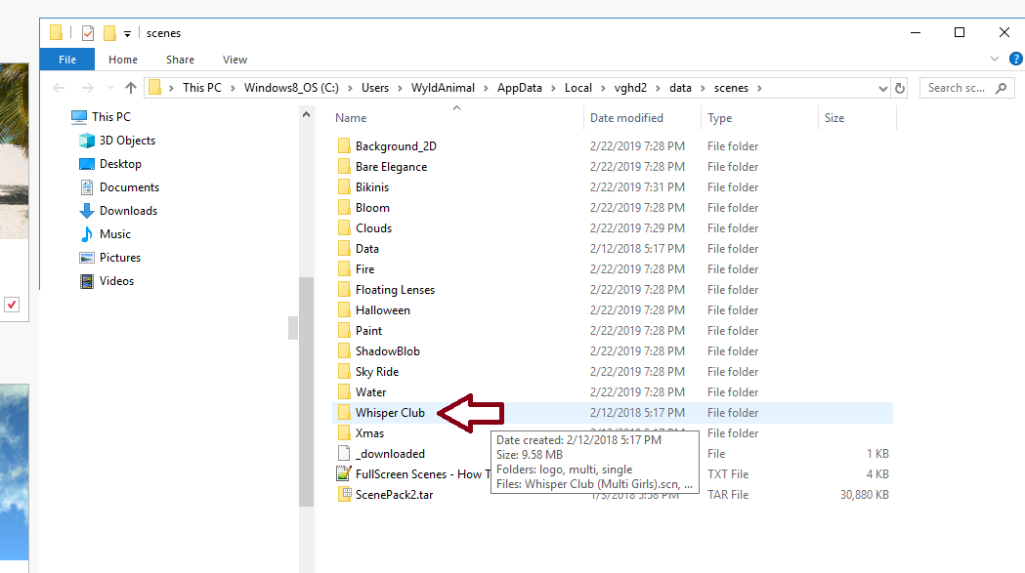1025x573 pixels.
Task: Toggle the red checkbox at left edge
Action: (12, 306)
